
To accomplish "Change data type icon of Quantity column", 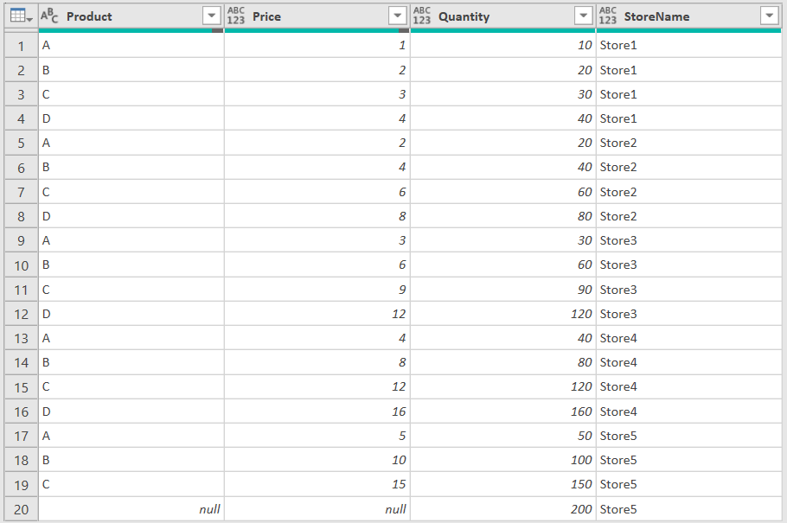I will [422, 16].
